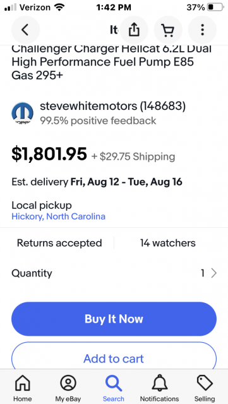Viewport: 228px width, 404px height.
Task: Tap the back arrow icon
Action: tap(25, 30)
